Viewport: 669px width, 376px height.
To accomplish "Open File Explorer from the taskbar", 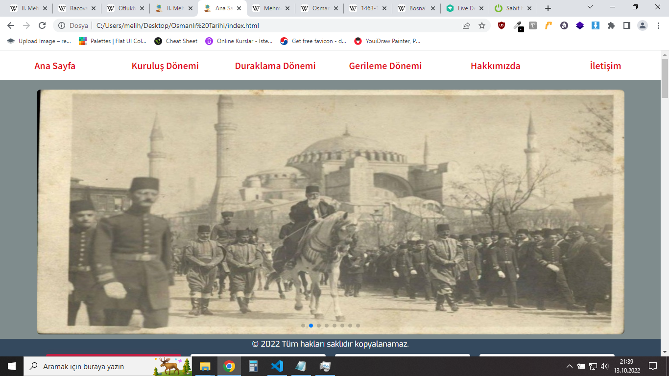I will click(x=205, y=366).
